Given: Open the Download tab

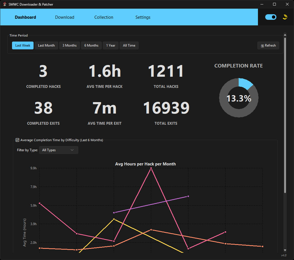Looking at the screenshot, I should point(65,17).
